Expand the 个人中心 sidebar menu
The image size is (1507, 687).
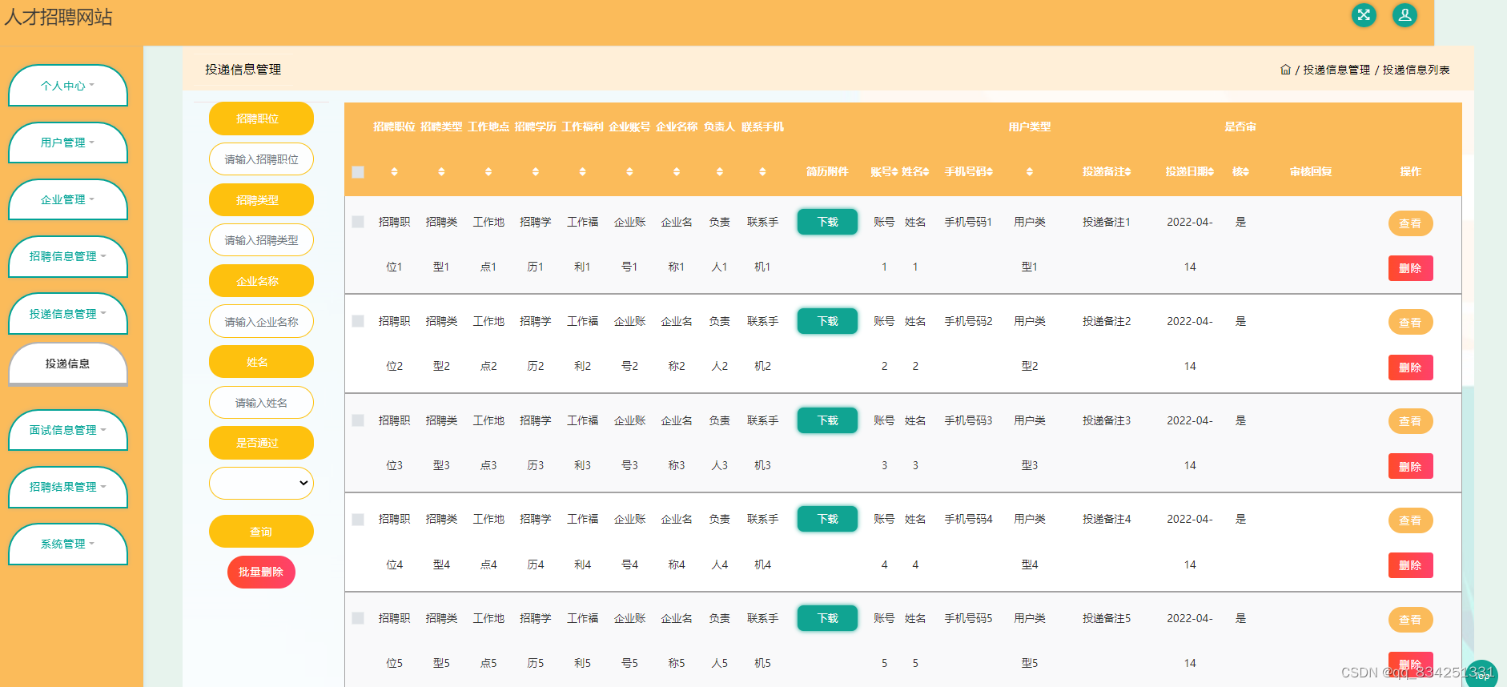[67, 86]
